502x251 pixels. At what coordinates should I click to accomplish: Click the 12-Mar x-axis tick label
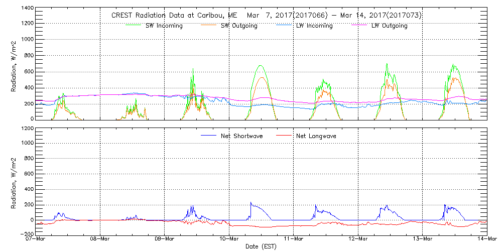[x=358, y=238]
